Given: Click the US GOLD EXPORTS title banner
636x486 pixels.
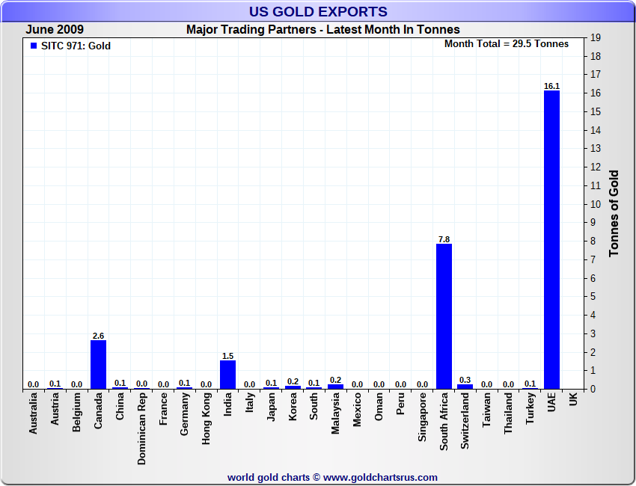Looking at the screenshot, I should [x=318, y=11].
